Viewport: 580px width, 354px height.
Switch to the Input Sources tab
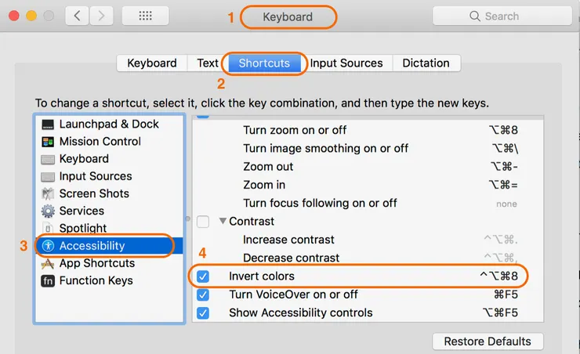pyautogui.click(x=346, y=63)
